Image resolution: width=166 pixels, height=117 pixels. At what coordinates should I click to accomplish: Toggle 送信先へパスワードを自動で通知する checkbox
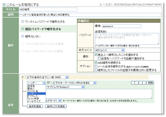99,58
